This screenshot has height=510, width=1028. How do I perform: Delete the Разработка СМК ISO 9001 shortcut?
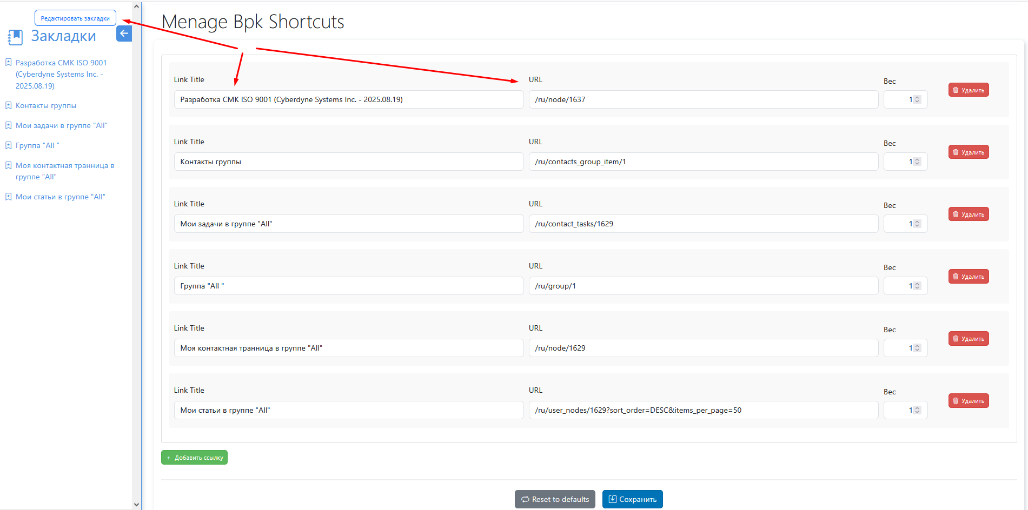(968, 90)
